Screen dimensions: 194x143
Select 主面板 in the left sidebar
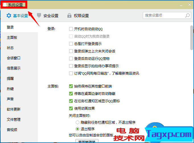[x=19, y=37]
